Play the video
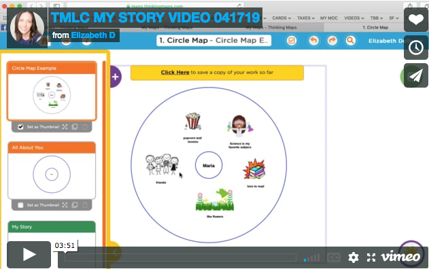This screenshot has width=429, height=269. tap(29, 255)
